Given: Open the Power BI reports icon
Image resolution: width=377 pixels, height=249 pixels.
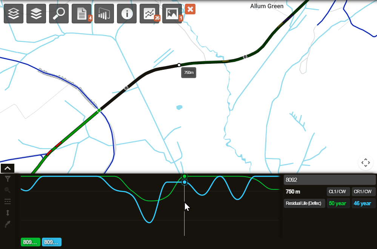Looking at the screenshot, I should point(104,14).
